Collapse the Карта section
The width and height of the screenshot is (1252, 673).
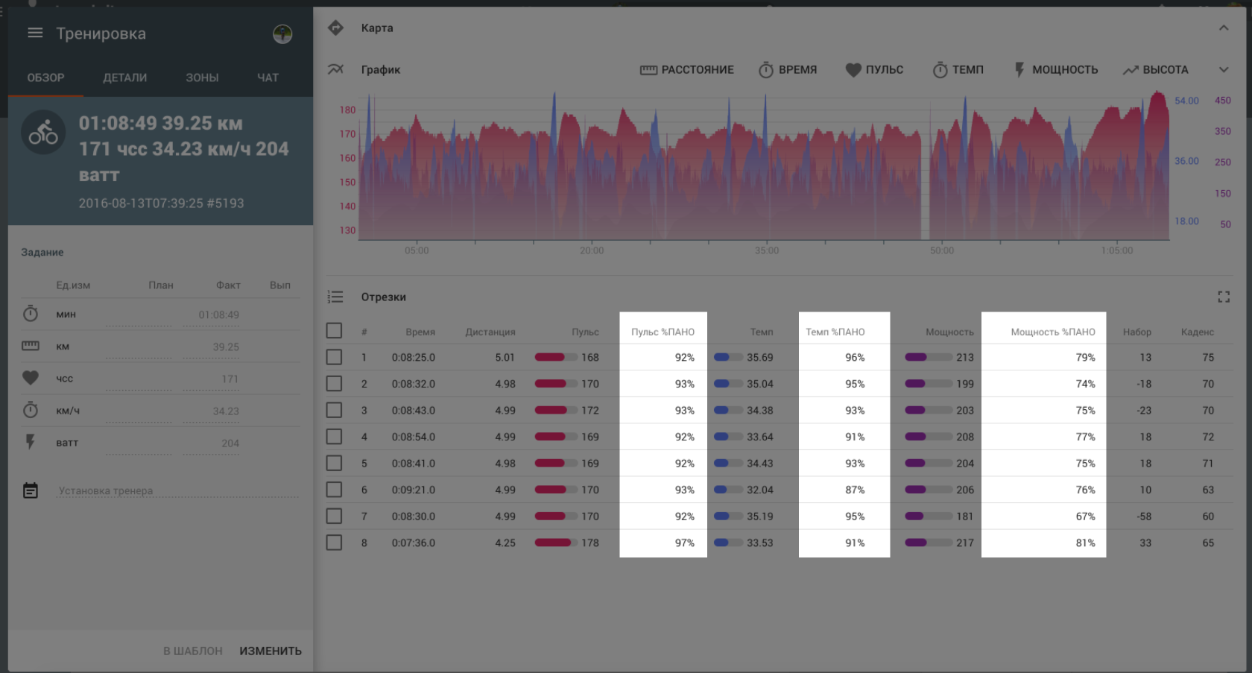point(1223,28)
